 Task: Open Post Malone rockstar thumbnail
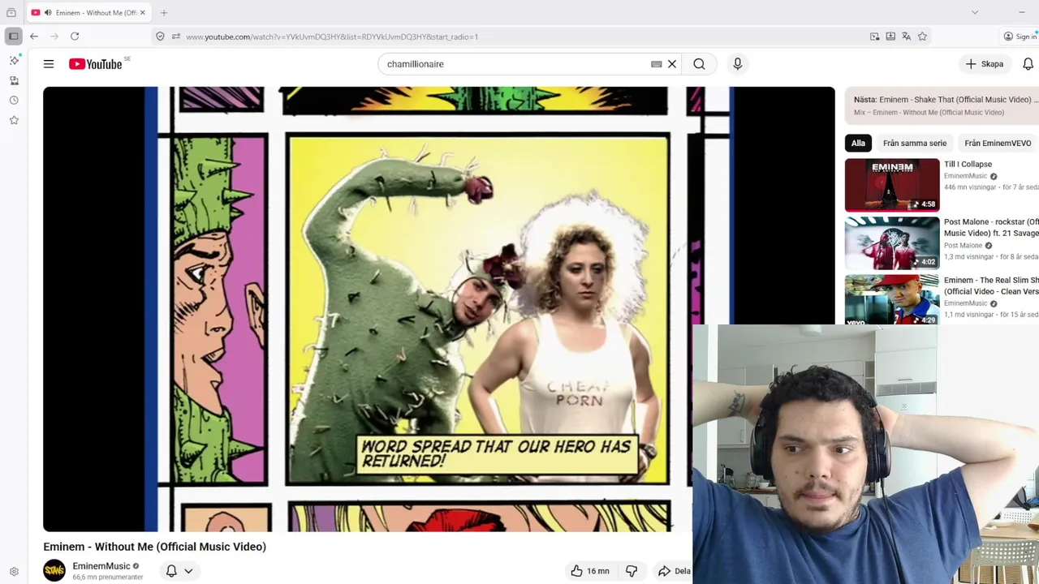click(x=892, y=243)
